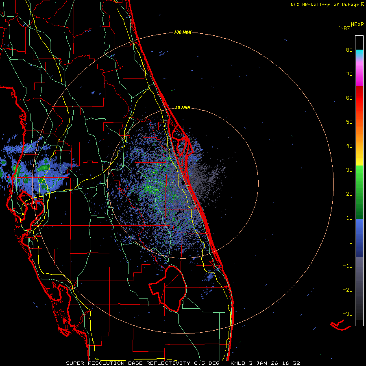This screenshot has height=366, width=366.
Task: Click the orange segment of the color bar
Action: (359, 134)
